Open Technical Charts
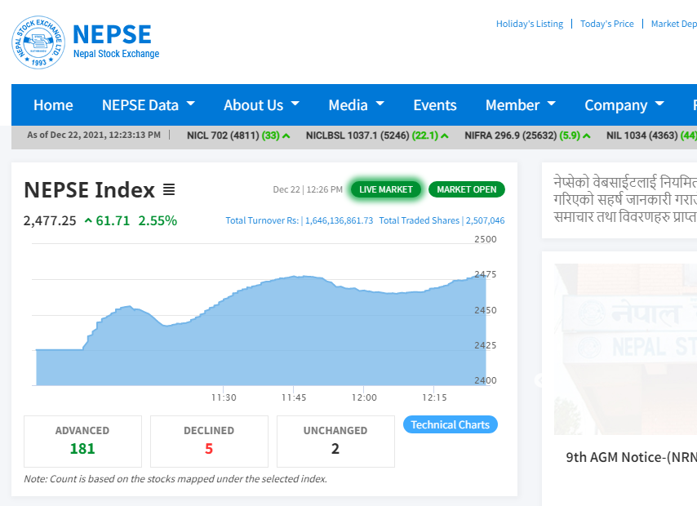 (450, 424)
